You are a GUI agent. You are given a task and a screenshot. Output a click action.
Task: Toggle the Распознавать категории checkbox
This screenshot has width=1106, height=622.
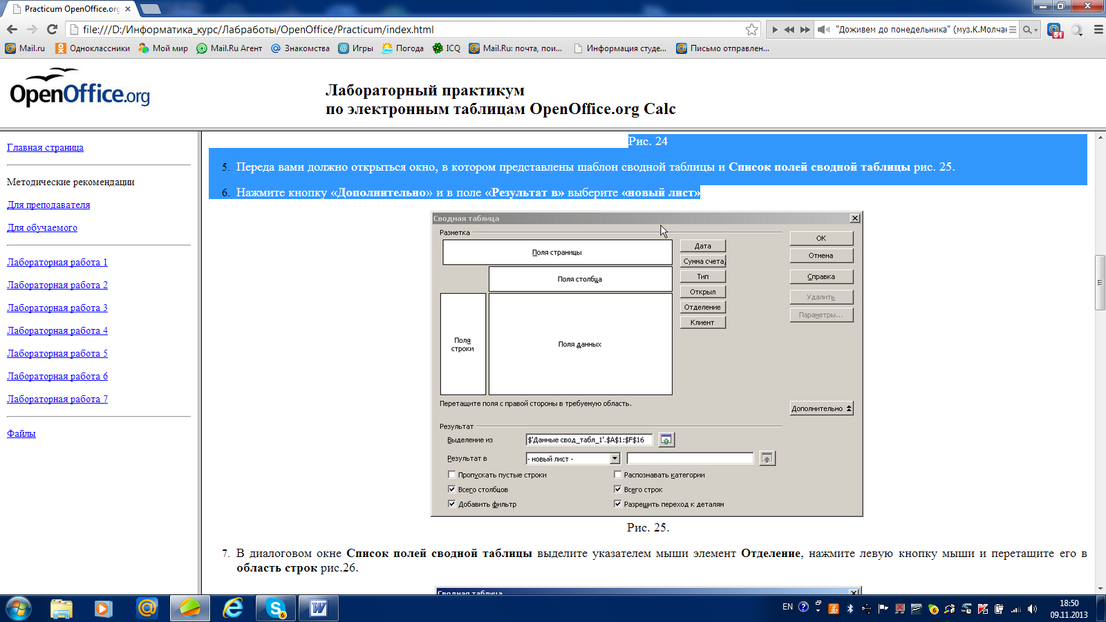click(618, 475)
